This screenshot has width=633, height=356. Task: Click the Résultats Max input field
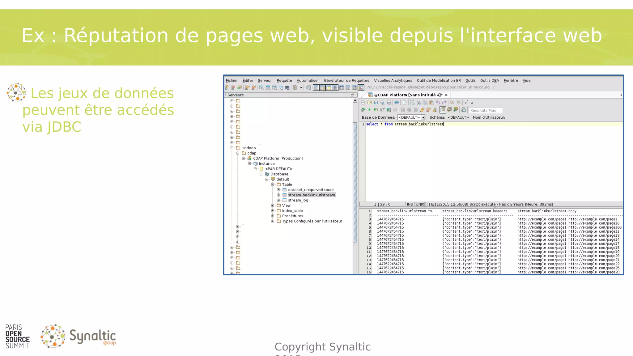click(x=485, y=110)
